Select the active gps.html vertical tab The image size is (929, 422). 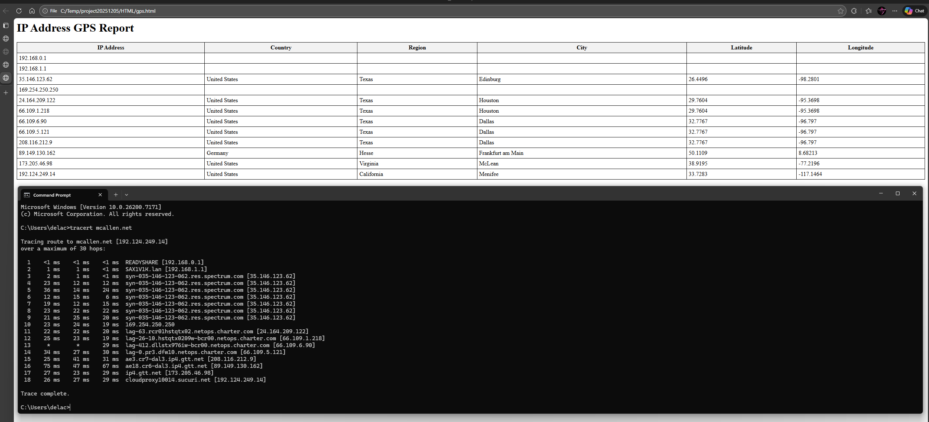point(6,78)
